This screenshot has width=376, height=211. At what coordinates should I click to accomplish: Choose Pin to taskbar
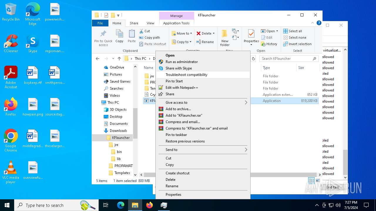point(203,135)
